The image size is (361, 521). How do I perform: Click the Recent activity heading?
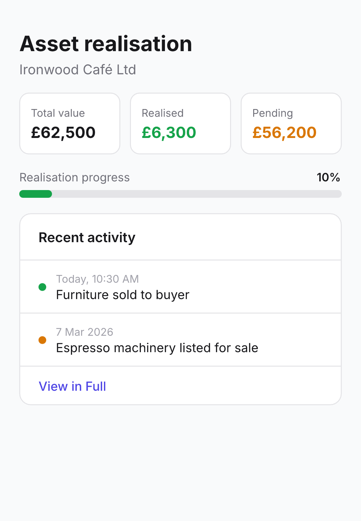(87, 238)
